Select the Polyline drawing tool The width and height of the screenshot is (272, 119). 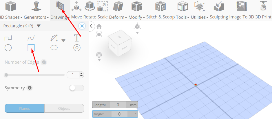(x=8, y=38)
